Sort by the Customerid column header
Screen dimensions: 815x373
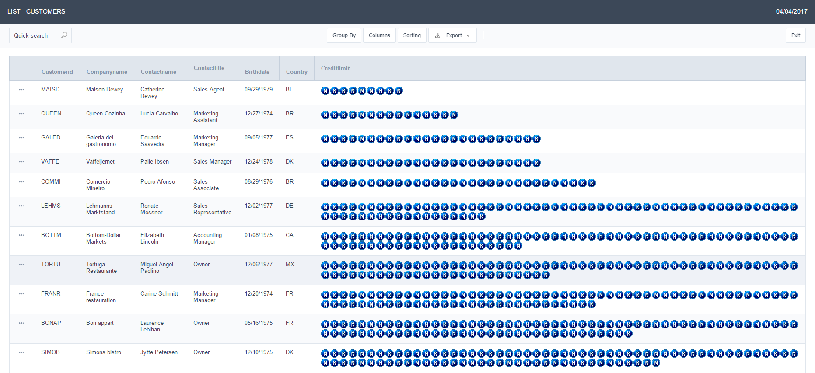click(x=57, y=72)
